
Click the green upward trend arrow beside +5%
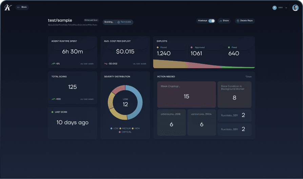point(53,64)
